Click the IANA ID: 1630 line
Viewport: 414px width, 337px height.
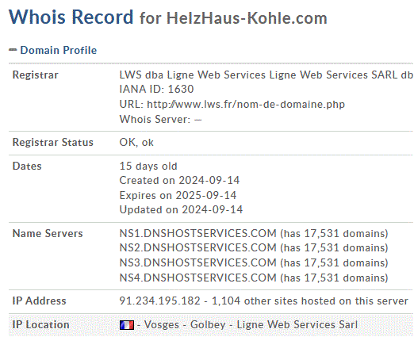pyautogui.click(x=156, y=89)
